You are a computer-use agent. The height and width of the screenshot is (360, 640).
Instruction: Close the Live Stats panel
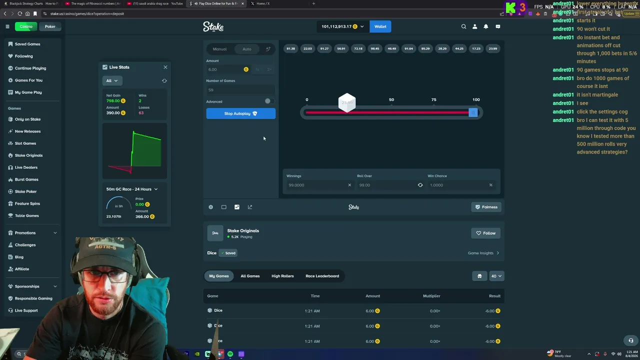(x=165, y=67)
